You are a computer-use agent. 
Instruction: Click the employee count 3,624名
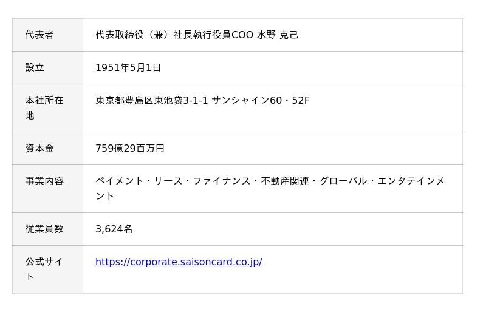tap(114, 229)
